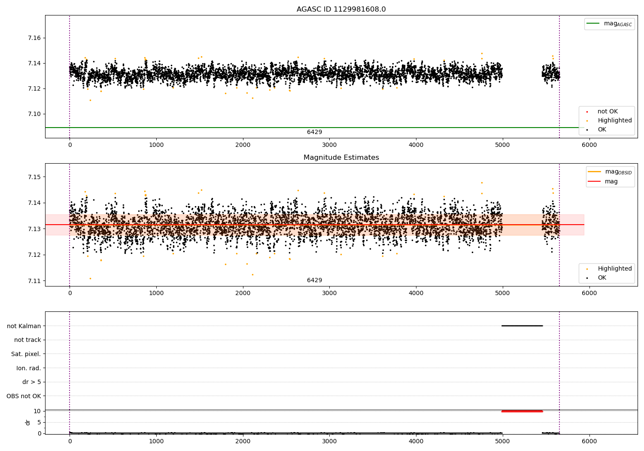Click the 'OBS not OK' row label
Viewport: 644px width, 451px height.
(24, 396)
